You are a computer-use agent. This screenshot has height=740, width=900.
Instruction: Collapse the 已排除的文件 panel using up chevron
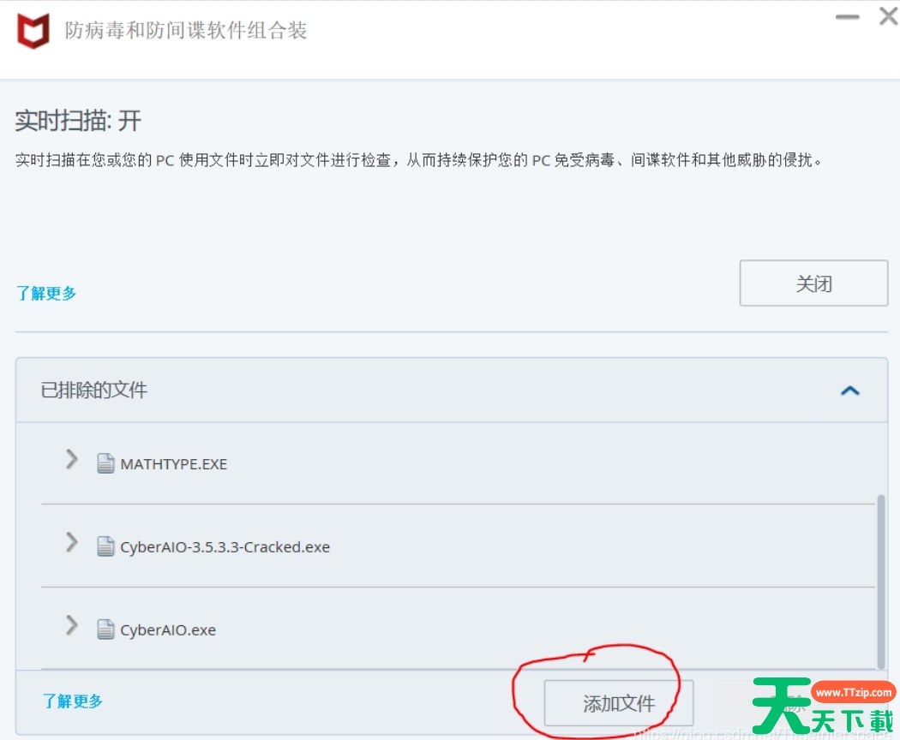tap(849, 391)
